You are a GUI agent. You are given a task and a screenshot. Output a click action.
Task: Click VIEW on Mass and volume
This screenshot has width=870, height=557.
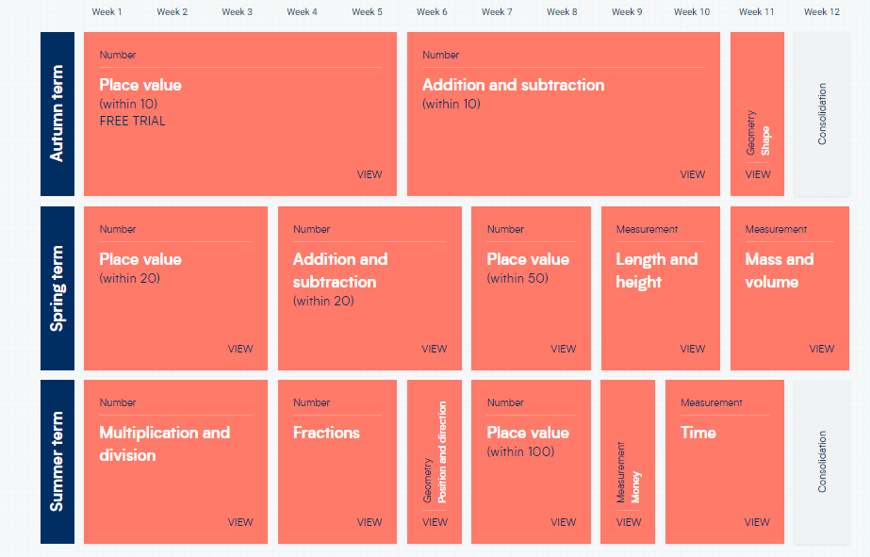(821, 349)
